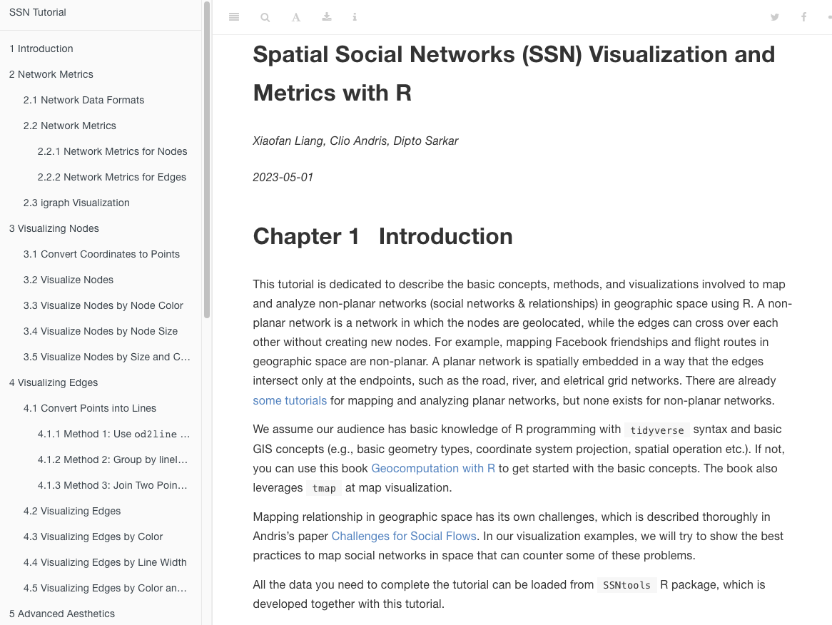
Task: Open the book information (i) icon
Action: pyautogui.click(x=355, y=16)
